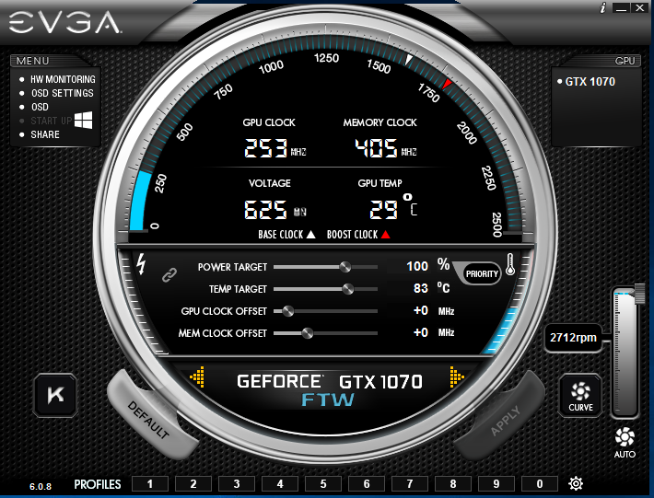This screenshot has height=498, width=654.
Task: Click GPU clock offset +0 value
Action: (x=420, y=310)
